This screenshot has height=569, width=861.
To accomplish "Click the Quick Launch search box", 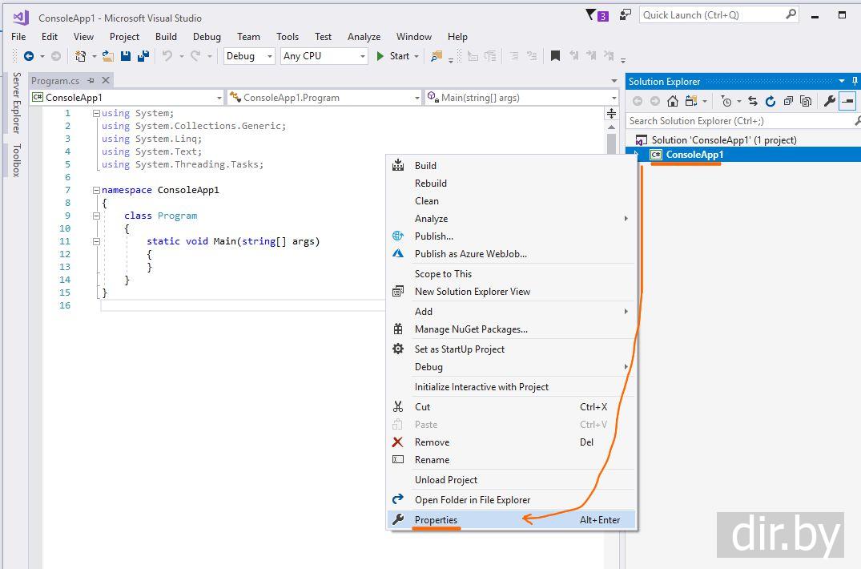I will [710, 14].
